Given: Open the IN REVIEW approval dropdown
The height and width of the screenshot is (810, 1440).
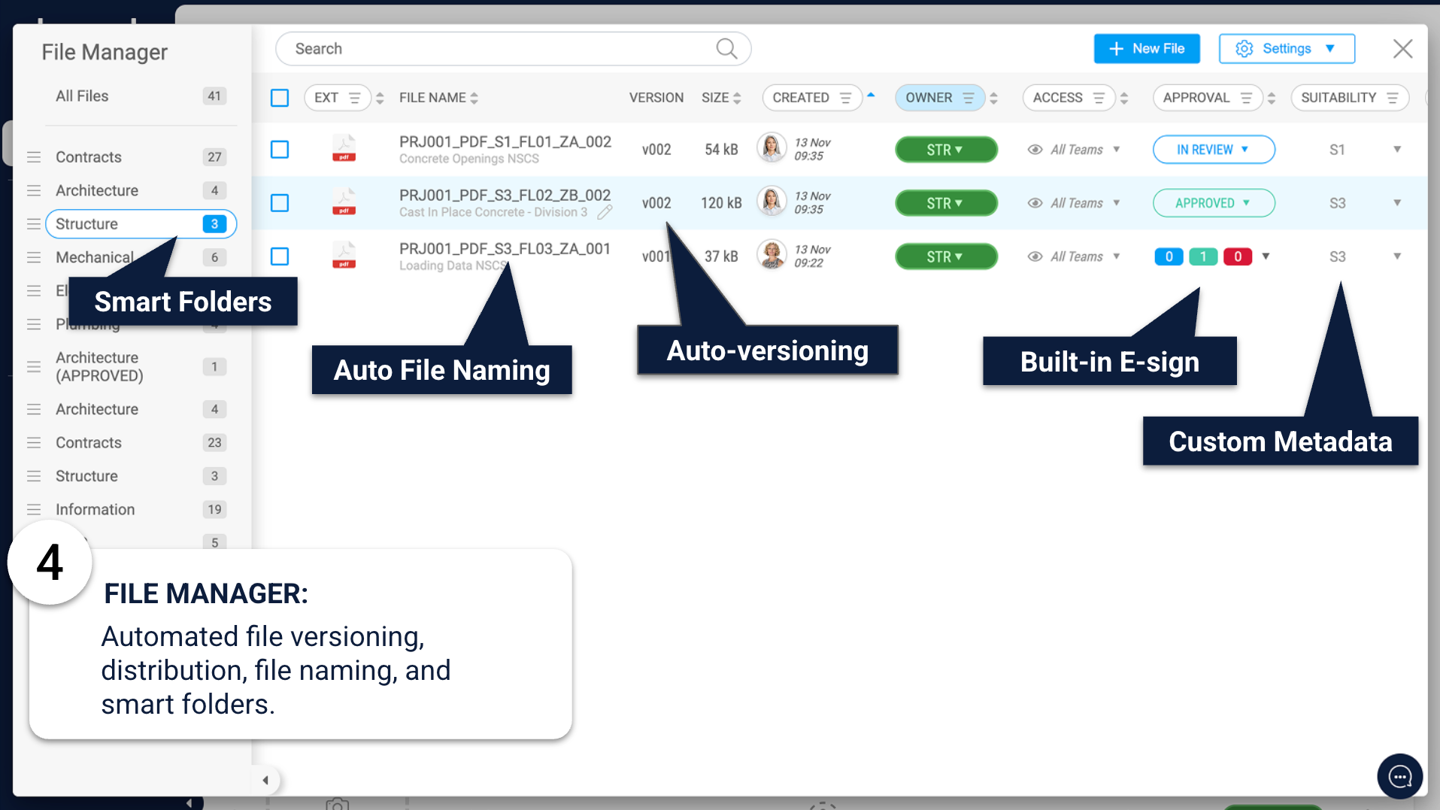Looking at the screenshot, I should (1214, 150).
